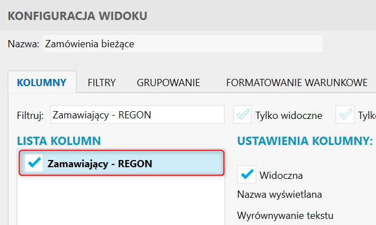Toggle the partially visible second Tylko checkbox
This screenshot has width=376, height=225.
[x=346, y=115]
